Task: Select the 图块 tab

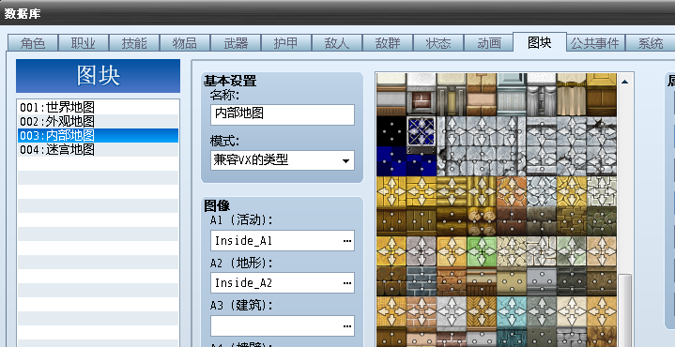Action: tap(540, 42)
